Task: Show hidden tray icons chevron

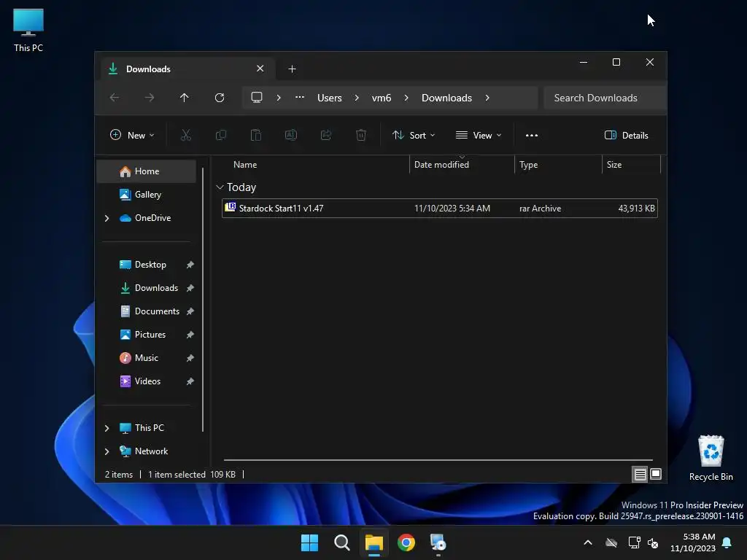Action: [588, 542]
